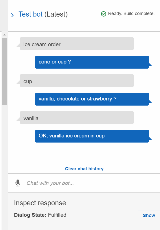The width and height of the screenshot is (160, 230).
Task: Click the (Latest) version label
Action: pos(56,14)
